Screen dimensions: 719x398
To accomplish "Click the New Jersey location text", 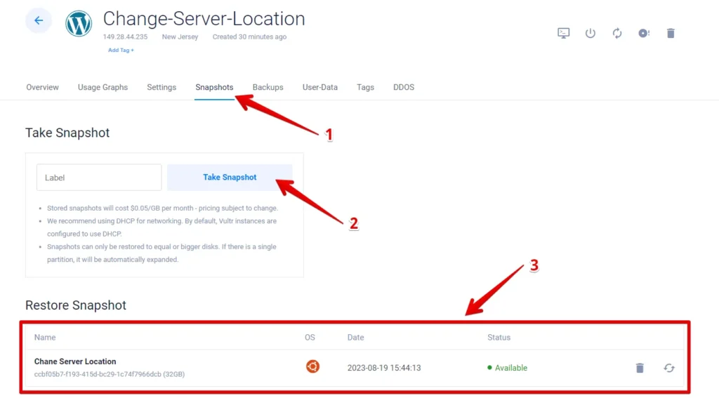I will (180, 37).
